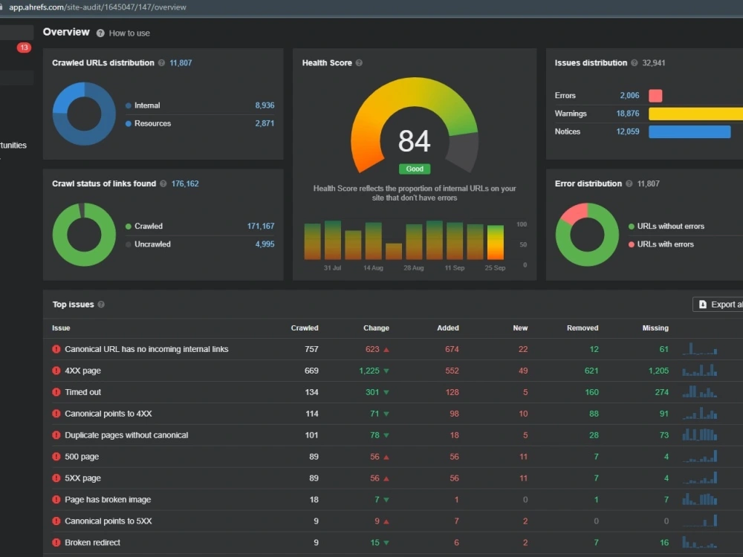
Task: Open the Timed out issue
Action: tap(83, 392)
